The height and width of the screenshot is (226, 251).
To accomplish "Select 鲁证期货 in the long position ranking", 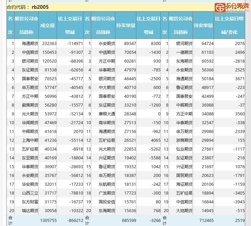I will [107, 166].
